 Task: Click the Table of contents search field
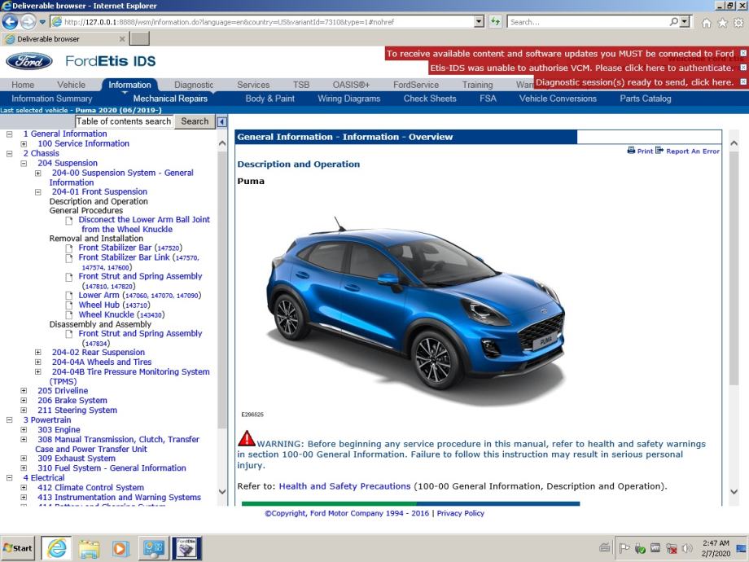[x=124, y=121]
